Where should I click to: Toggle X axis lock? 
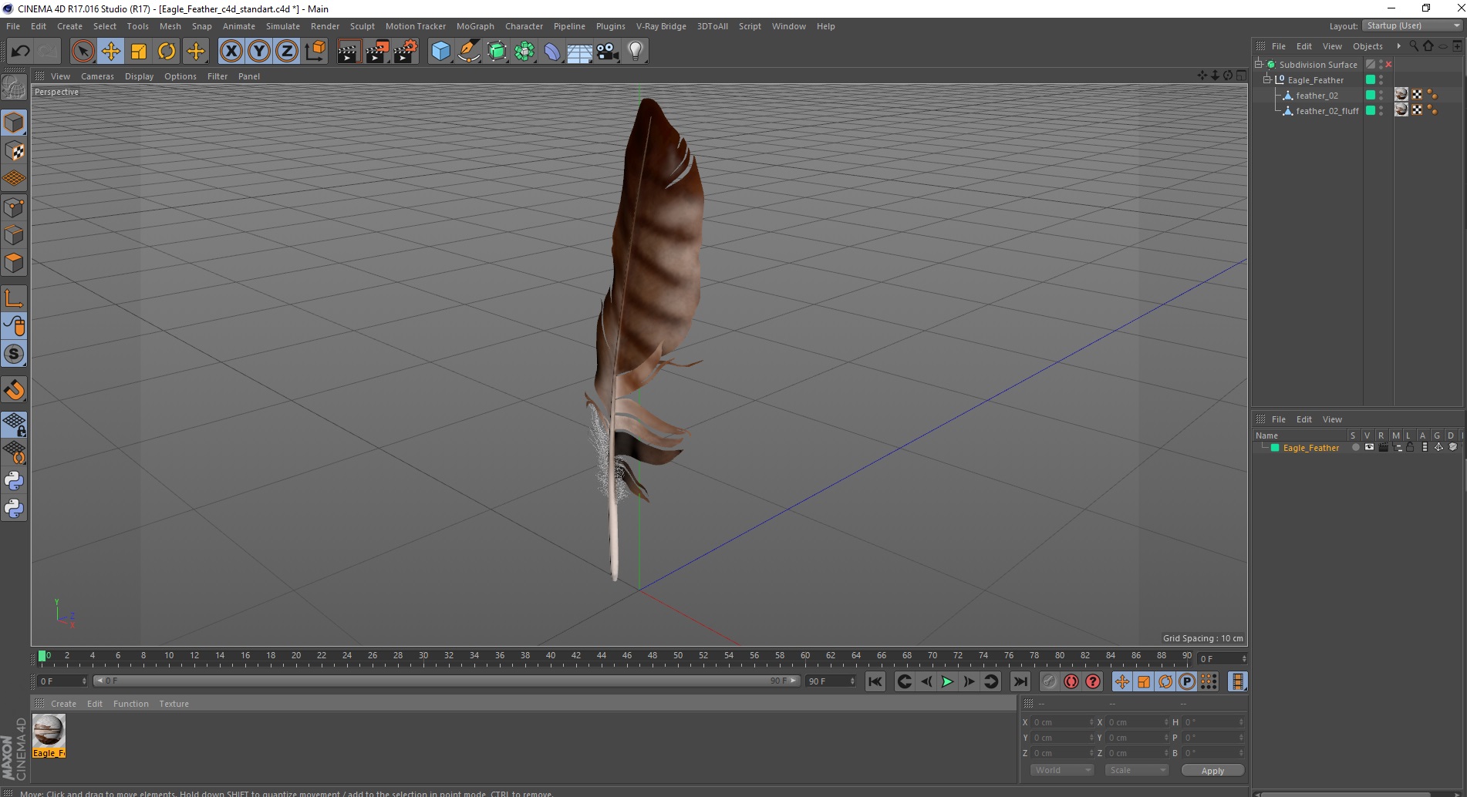click(x=231, y=52)
